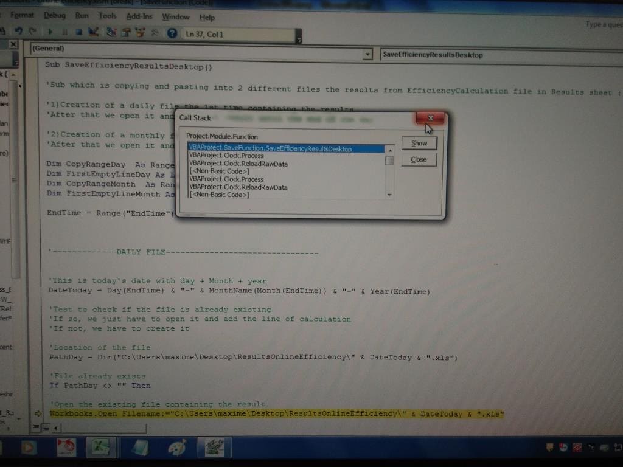Image resolution: width=623 pixels, height=467 pixels.
Task: Click Close button in Call Stack dialog
Action: point(419,159)
